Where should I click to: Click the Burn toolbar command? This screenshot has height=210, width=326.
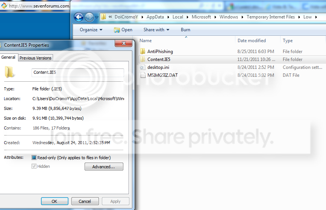coord(185,30)
